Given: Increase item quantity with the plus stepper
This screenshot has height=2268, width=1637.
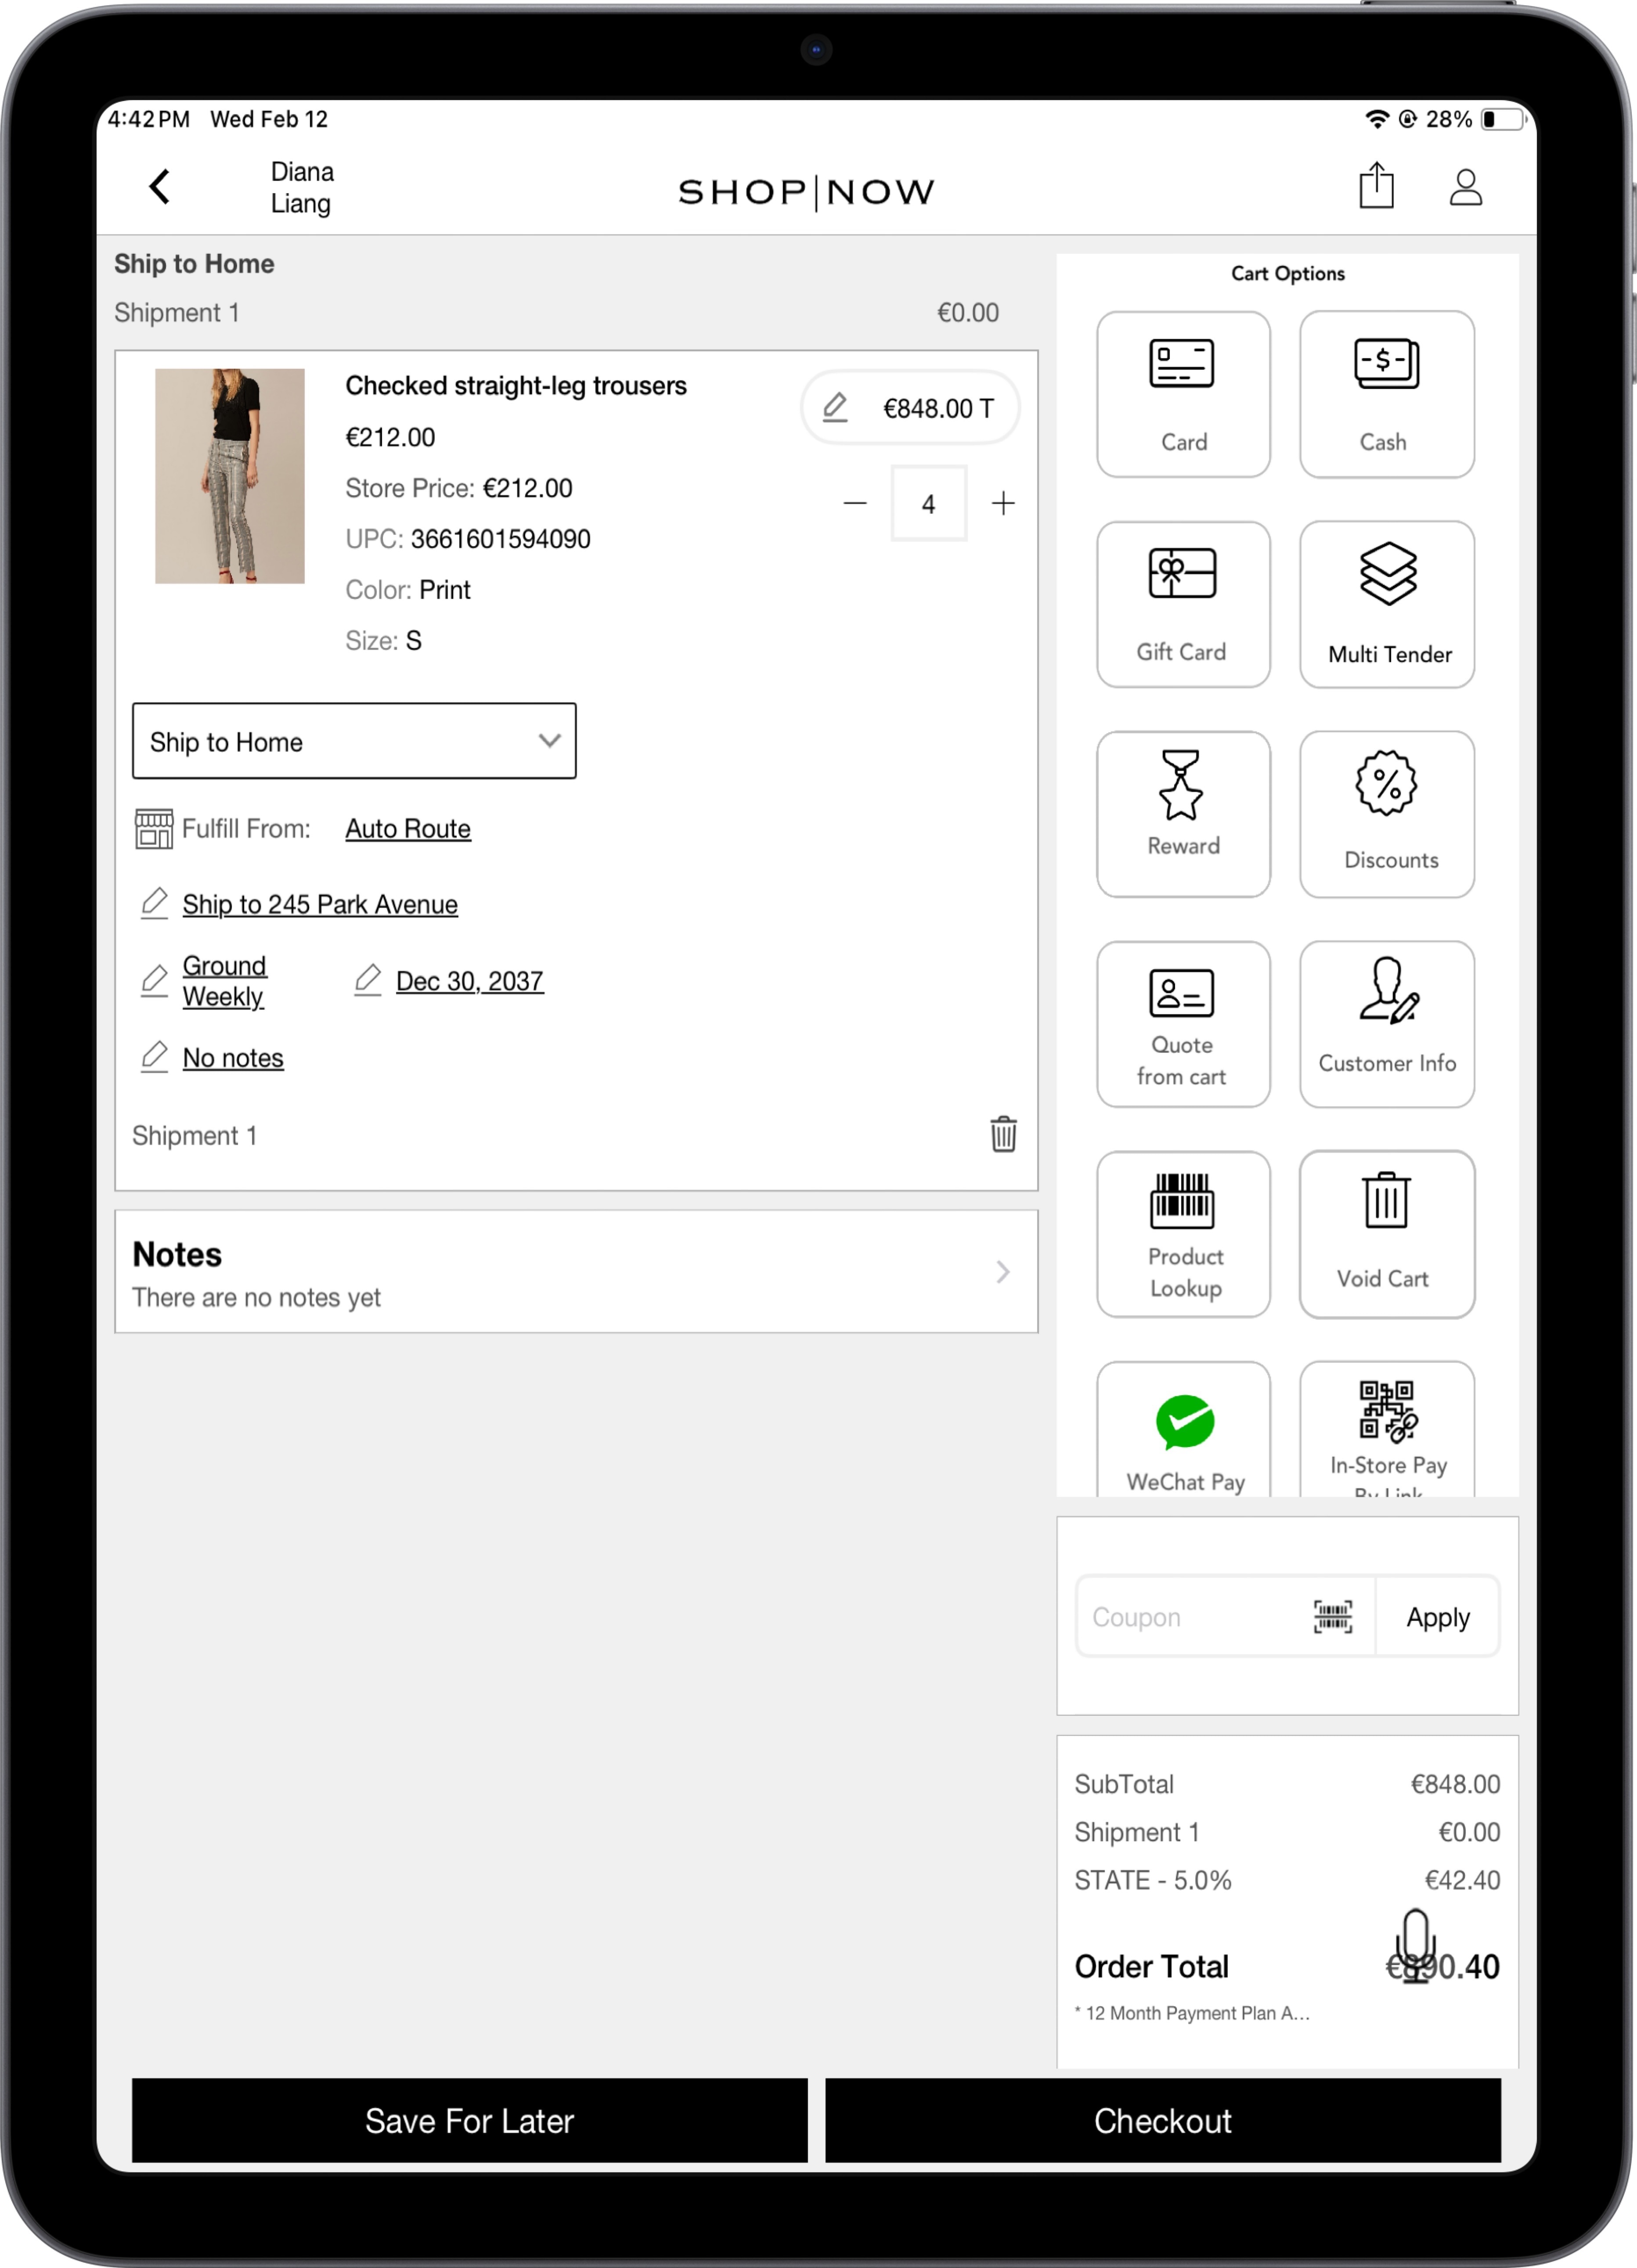Looking at the screenshot, I should pyautogui.click(x=1004, y=503).
